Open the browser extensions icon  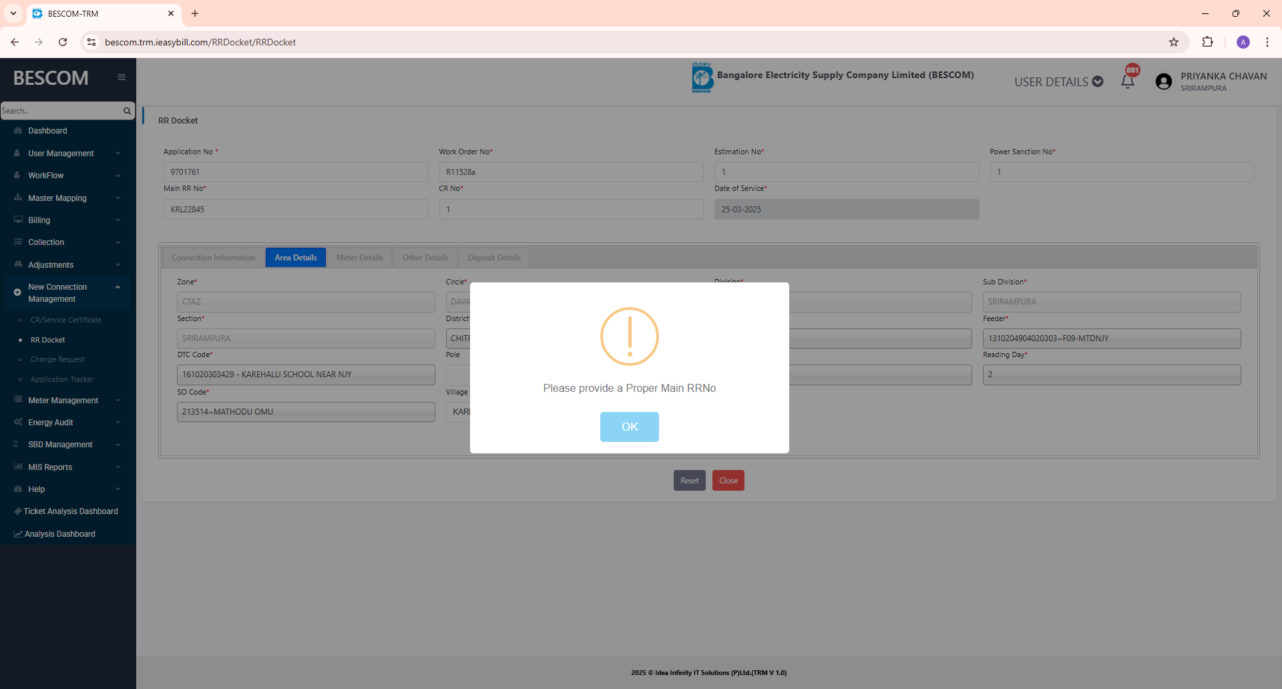1207,42
